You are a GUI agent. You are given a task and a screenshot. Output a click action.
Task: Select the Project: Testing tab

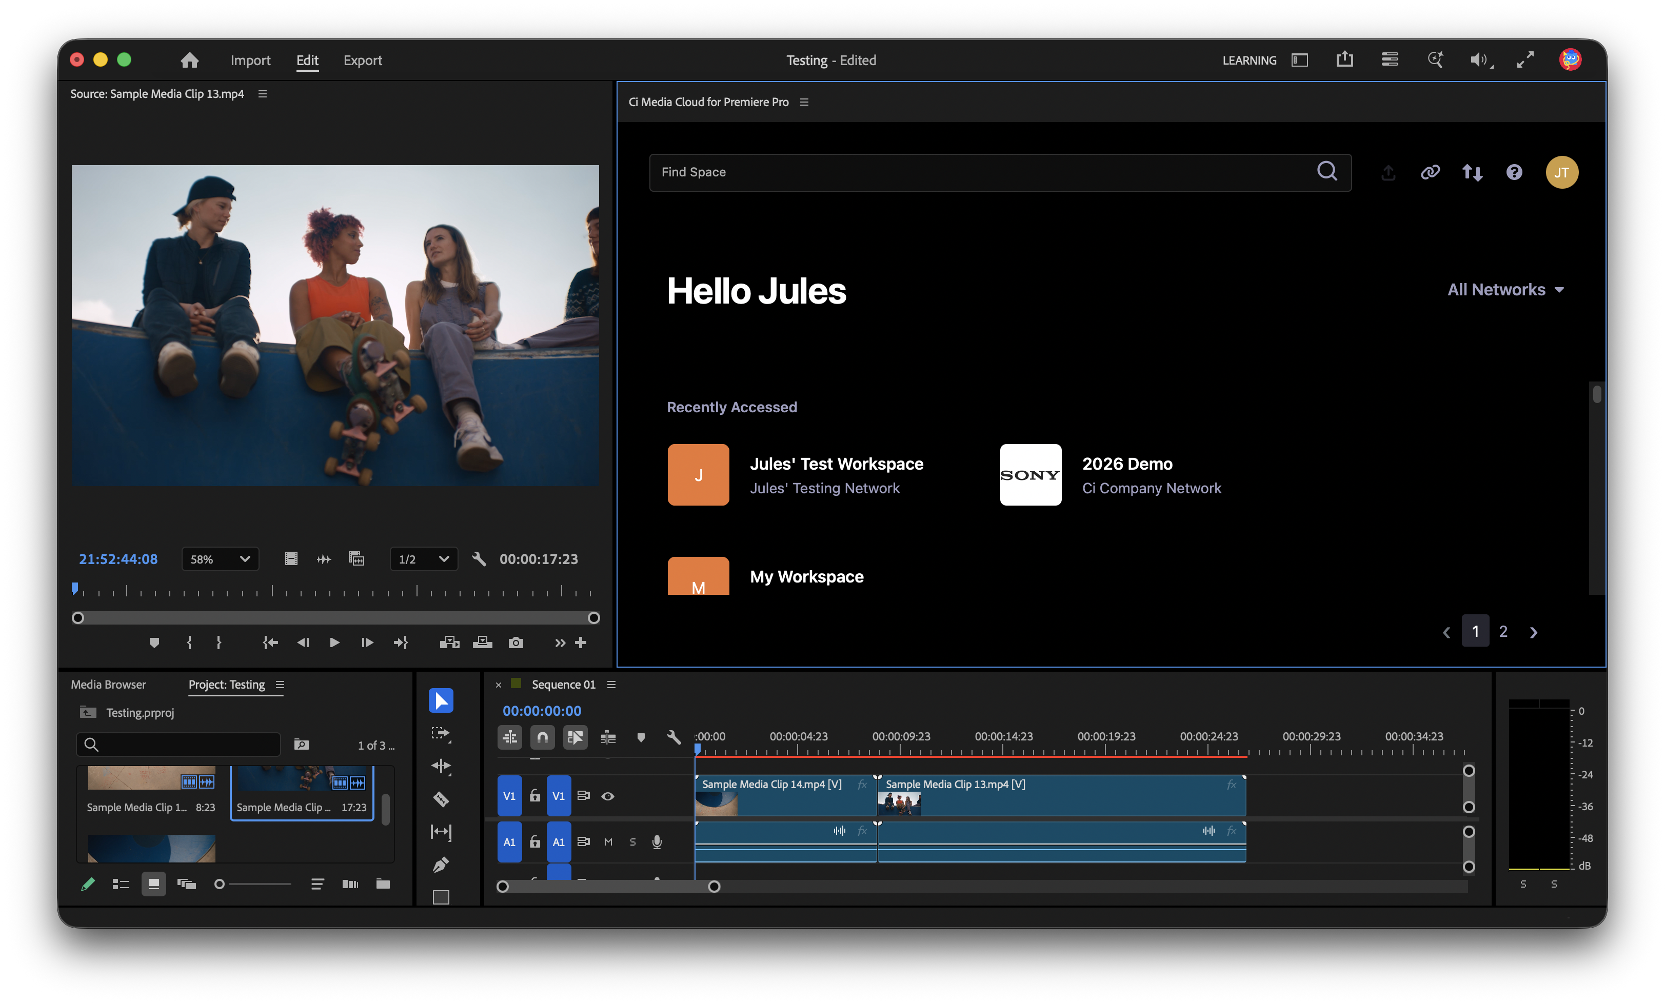[226, 685]
